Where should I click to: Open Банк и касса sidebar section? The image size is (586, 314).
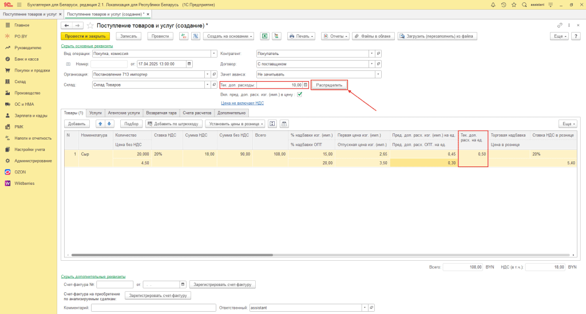(x=26, y=59)
